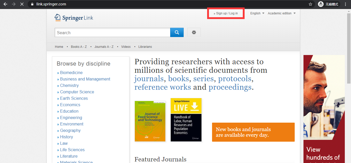
Task: Follow the 'series' link in the headline
Action: [204, 79]
